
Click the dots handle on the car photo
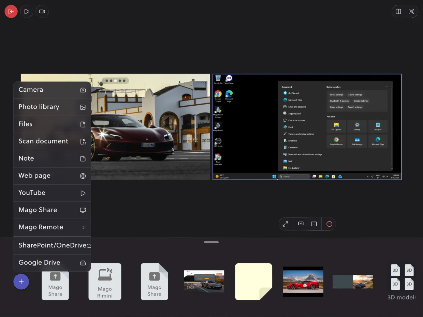(x=115, y=81)
